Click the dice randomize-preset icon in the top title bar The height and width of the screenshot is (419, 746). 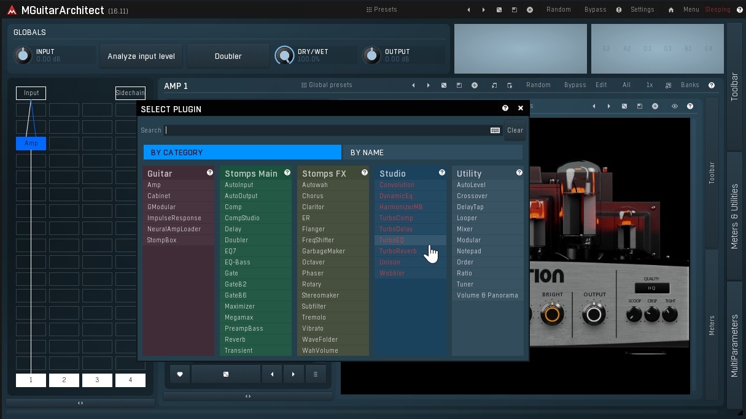(499, 10)
